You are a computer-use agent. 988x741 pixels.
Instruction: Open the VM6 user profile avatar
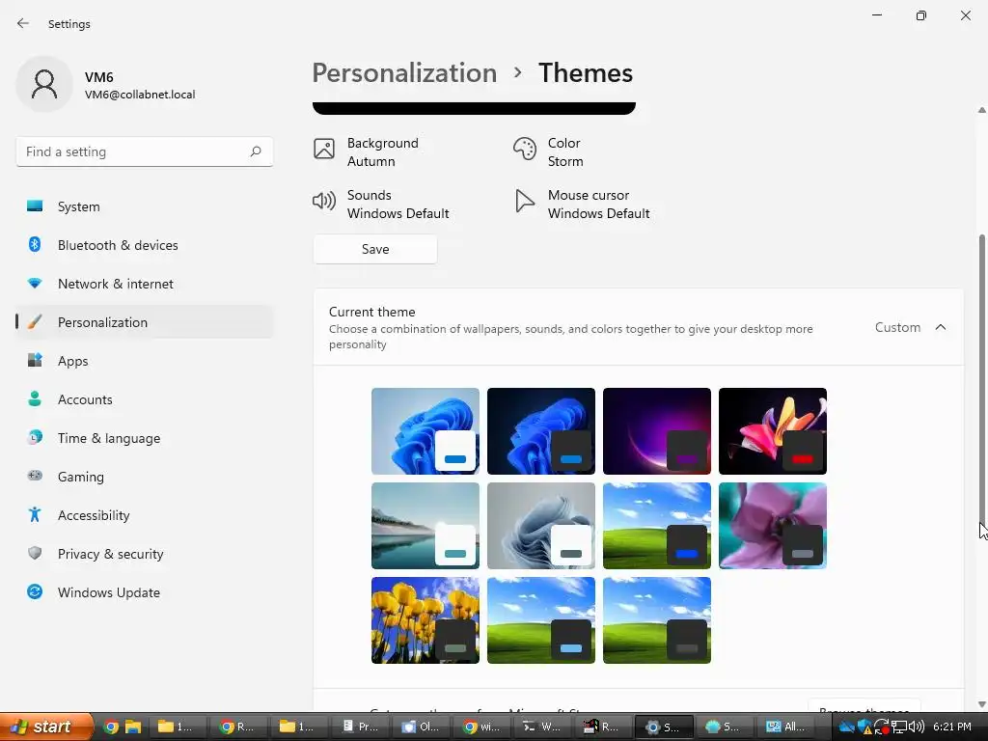click(x=44, y=84)
